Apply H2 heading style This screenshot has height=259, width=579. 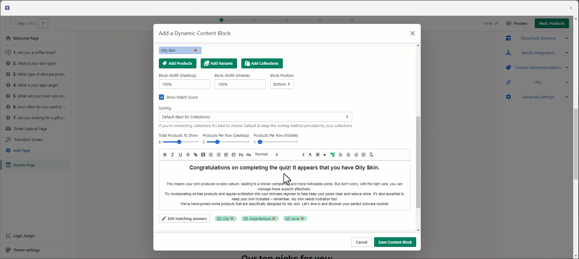249,155
